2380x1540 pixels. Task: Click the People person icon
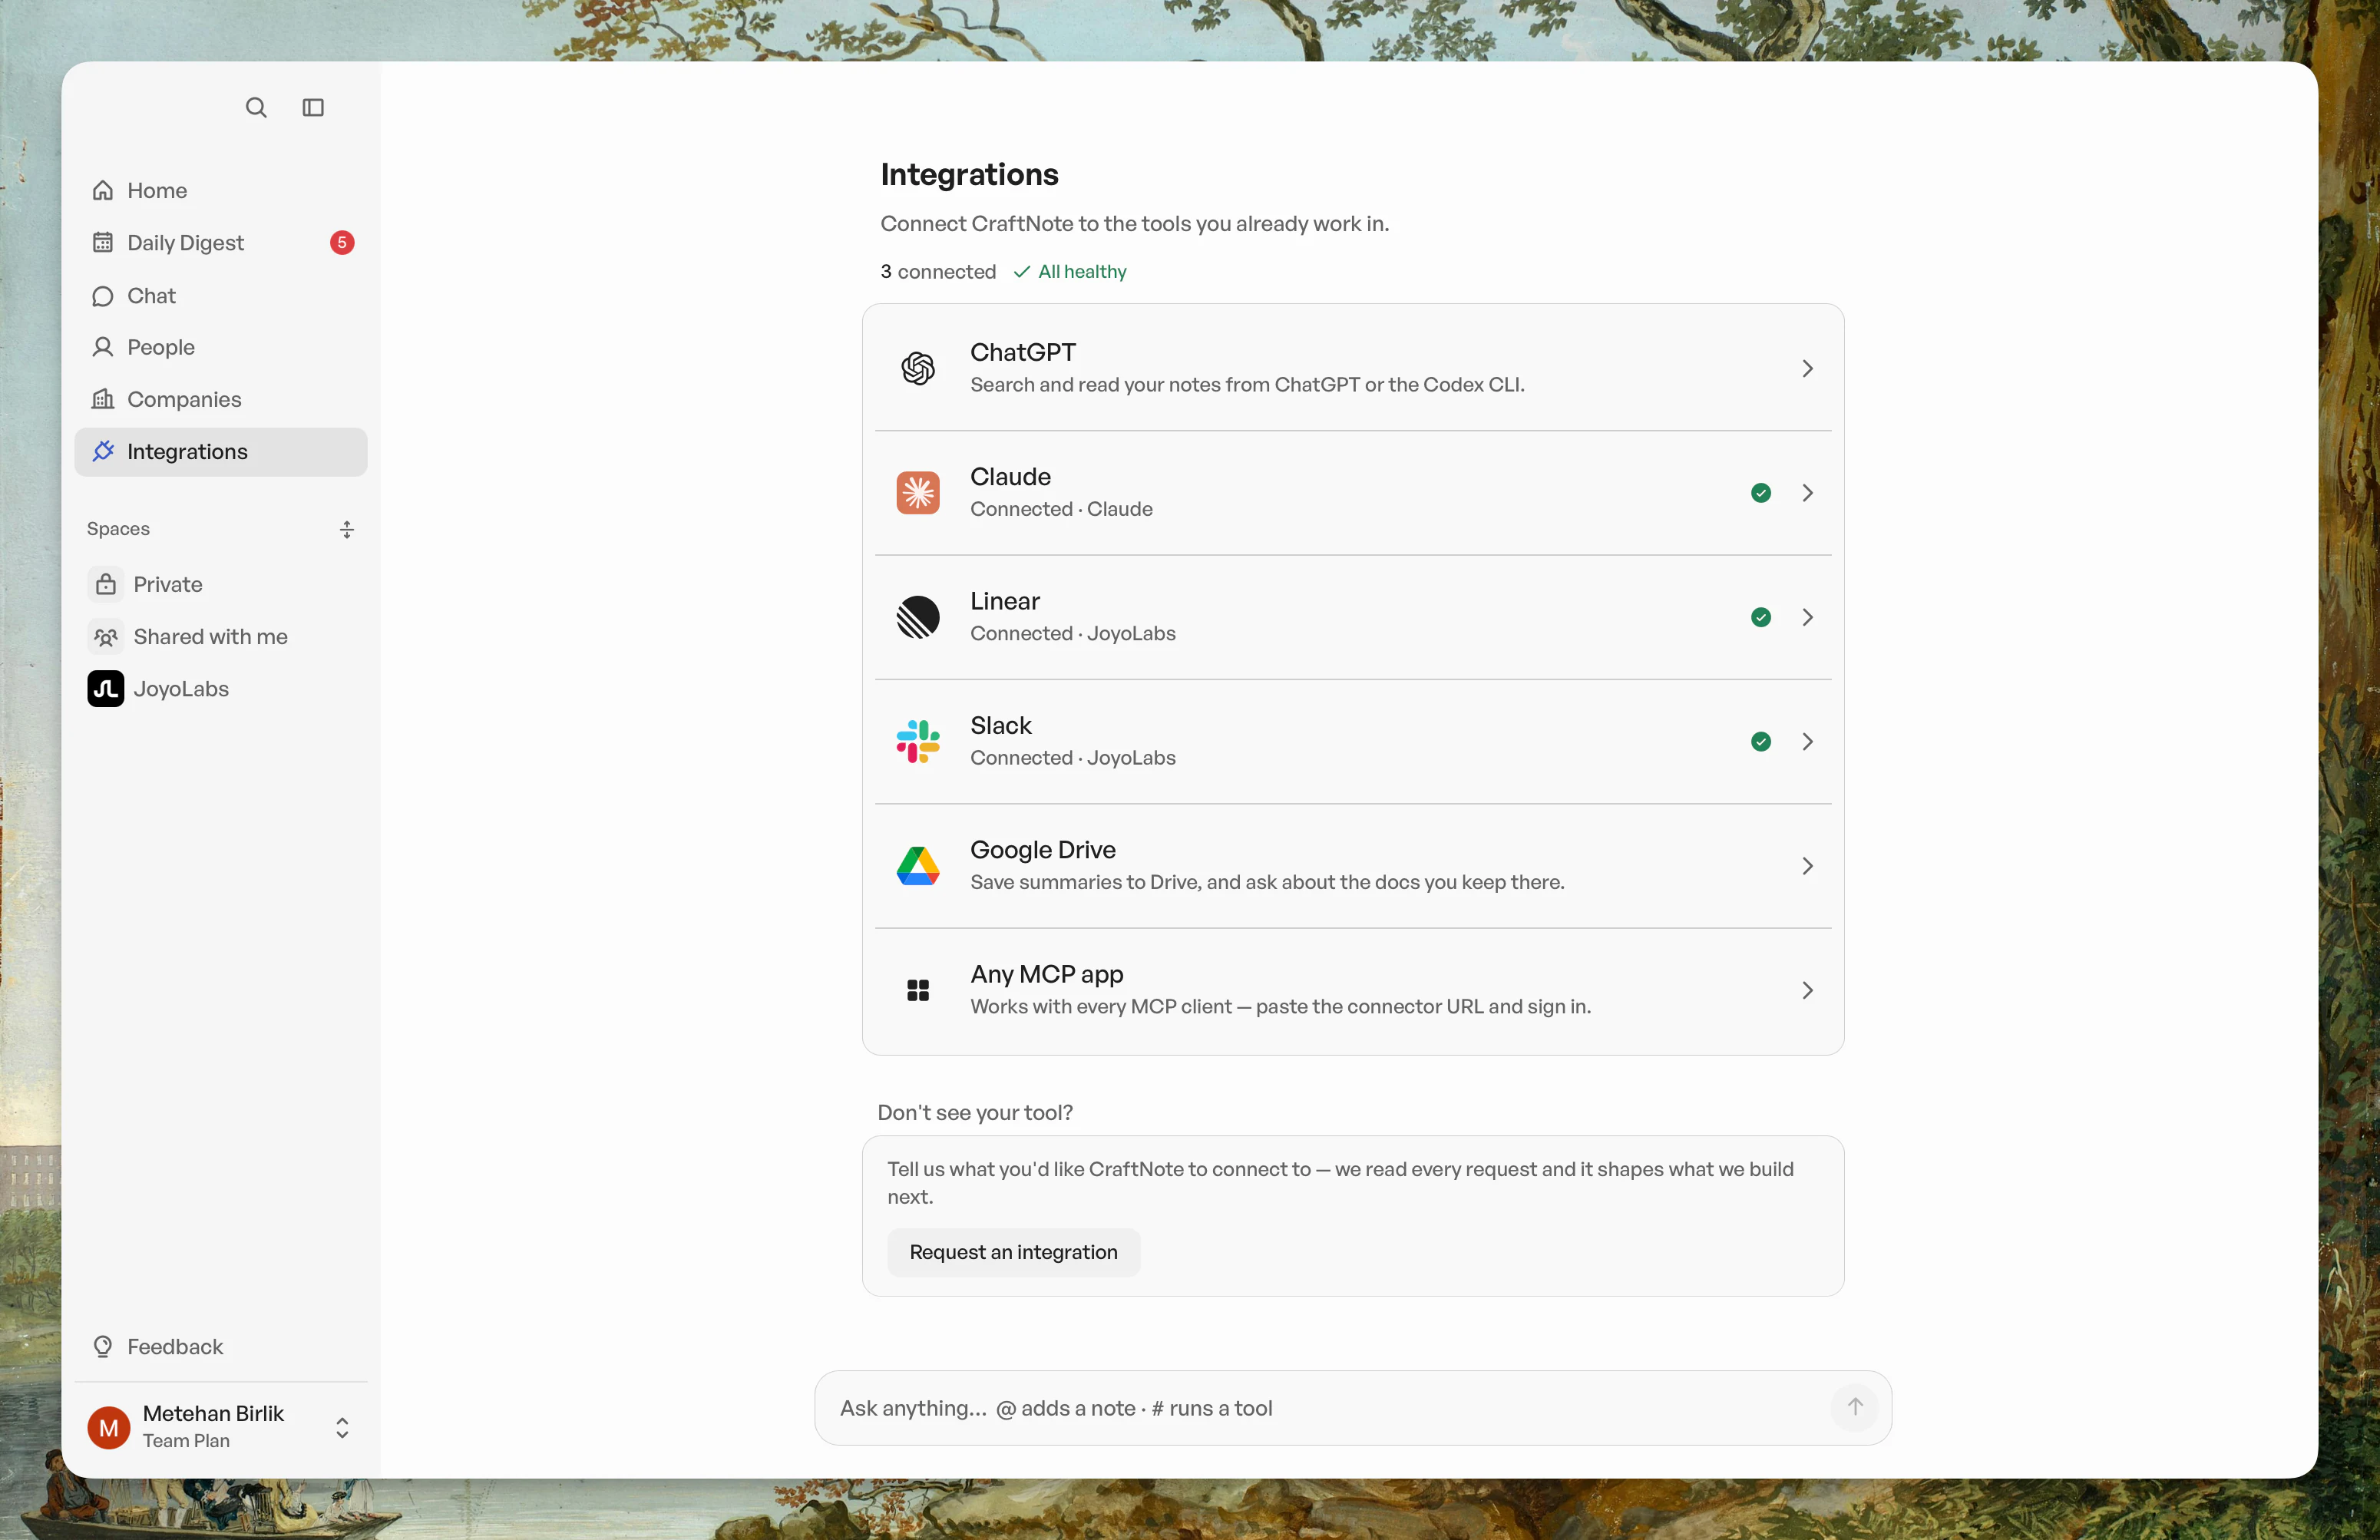point(103,347)
